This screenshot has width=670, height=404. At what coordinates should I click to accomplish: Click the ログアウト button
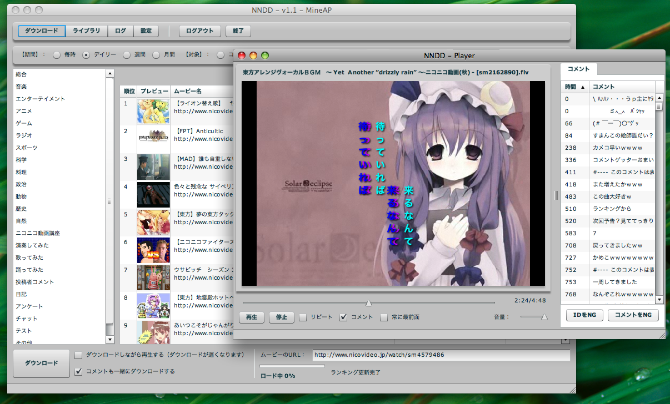pos(200,31)
